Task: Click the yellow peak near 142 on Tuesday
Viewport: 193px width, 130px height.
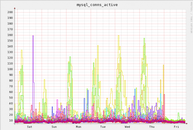Action: pyautogui.click(x=98, y=45)
